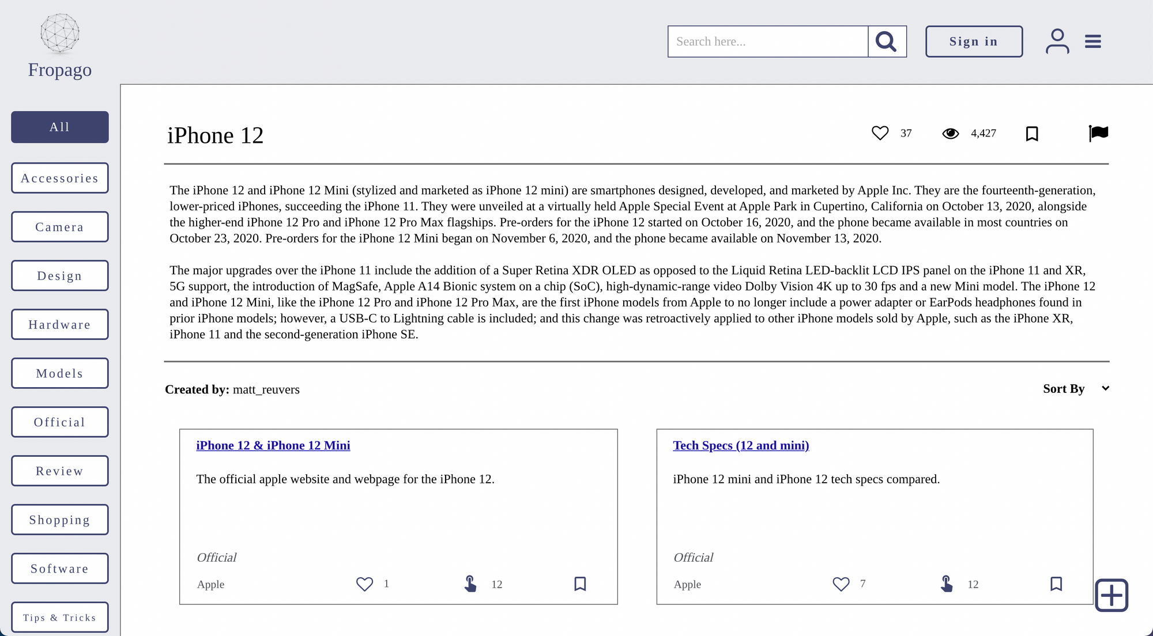Open the hamburger menu icon

point(1092,41)
